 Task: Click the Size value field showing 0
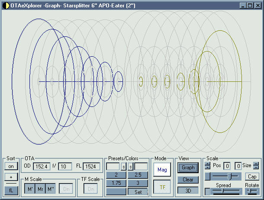point(238,166)
